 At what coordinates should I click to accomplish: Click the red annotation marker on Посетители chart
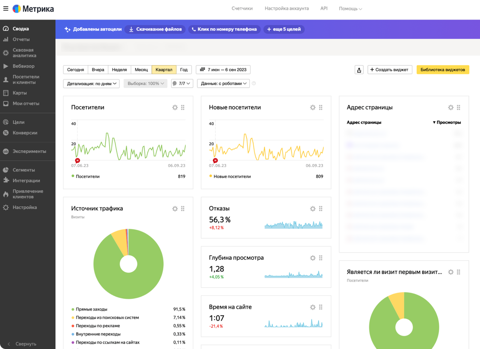(77, 160)
